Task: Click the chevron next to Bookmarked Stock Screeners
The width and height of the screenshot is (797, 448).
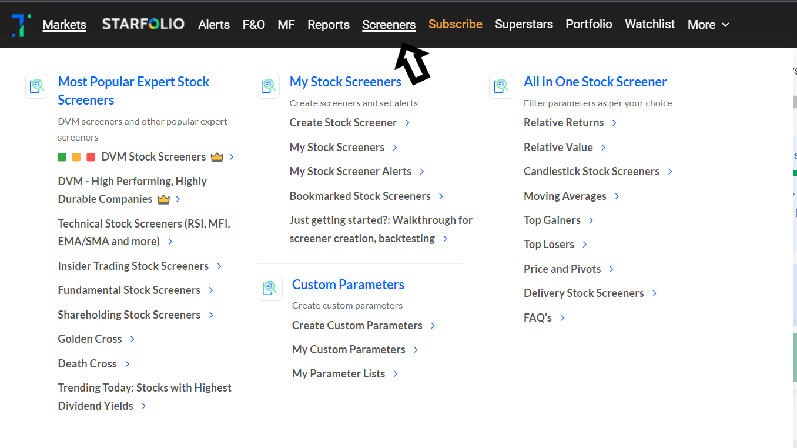Action: click(441, 196)
